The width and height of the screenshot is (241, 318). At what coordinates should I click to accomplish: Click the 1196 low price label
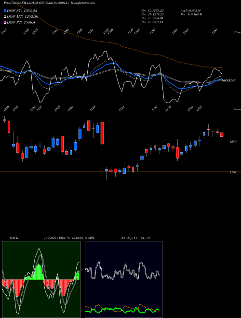pos(168,108)
